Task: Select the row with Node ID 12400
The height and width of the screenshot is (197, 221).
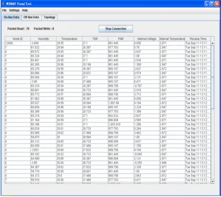Action: pyautogui.click(x=108, y=43)
